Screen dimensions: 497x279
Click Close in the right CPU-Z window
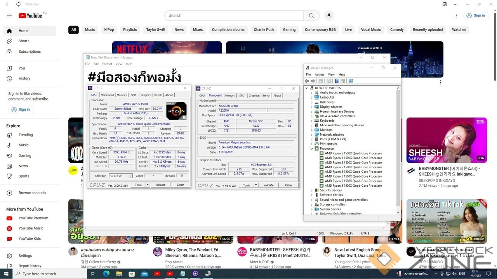point(288,185)
